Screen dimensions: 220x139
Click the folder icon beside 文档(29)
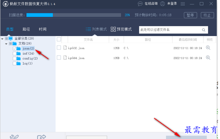(15, 43)
